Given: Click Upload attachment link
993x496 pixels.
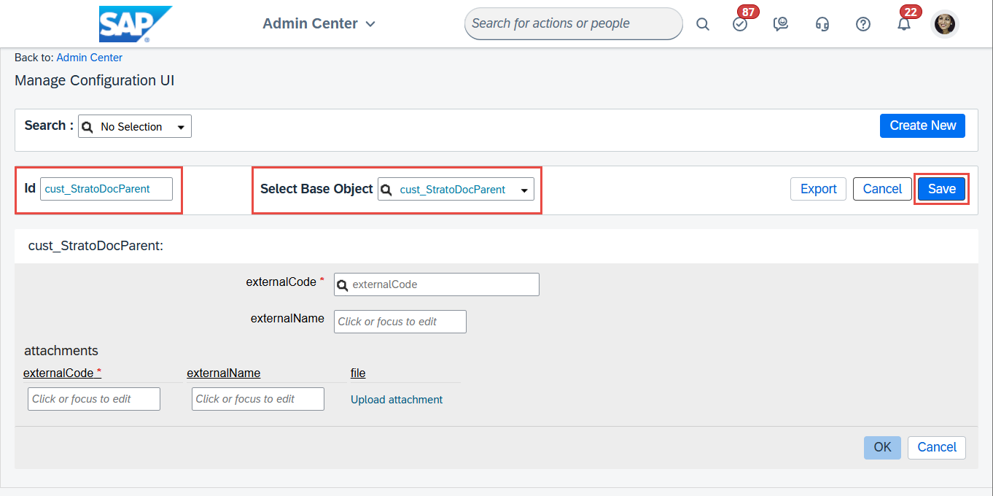Looking at the screenshot, I should (x=397, y=400).
